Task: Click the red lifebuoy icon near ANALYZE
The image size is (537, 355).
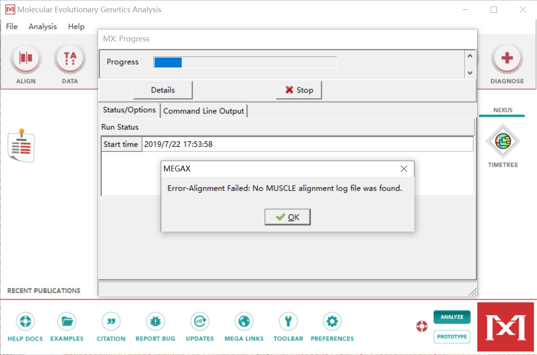Action: tap(422, 326)
